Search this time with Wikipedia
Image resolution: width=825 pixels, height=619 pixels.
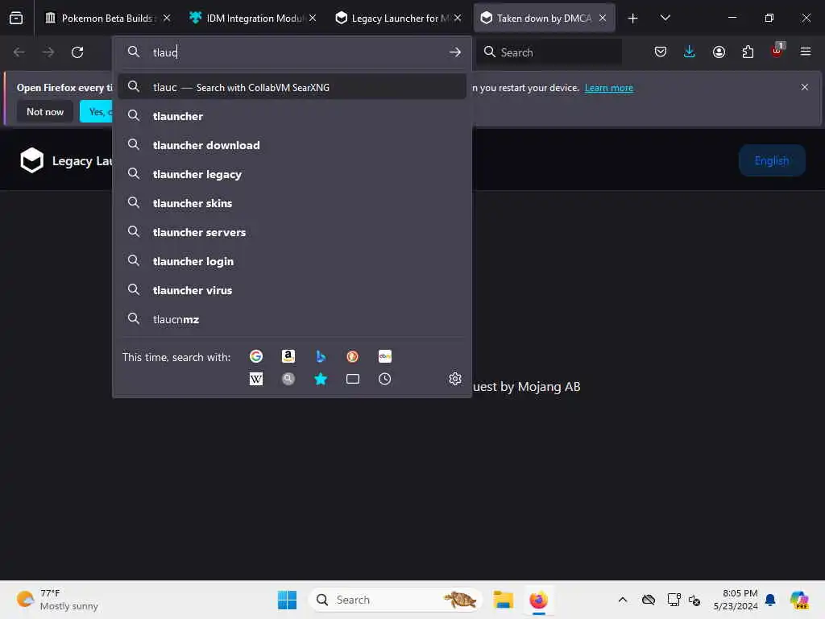pos(255,379)
